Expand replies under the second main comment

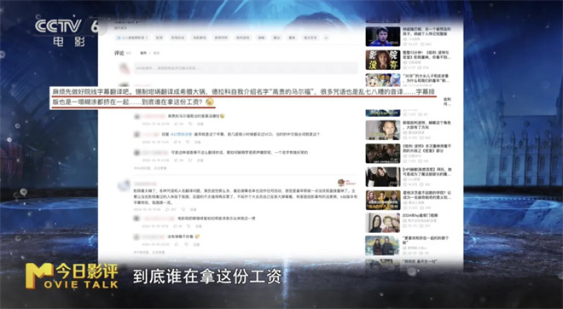click(149, 252)
